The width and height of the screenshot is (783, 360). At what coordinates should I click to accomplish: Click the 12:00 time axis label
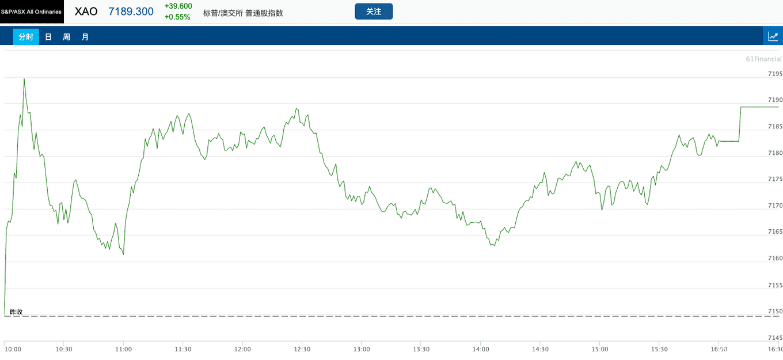point(242,349)
